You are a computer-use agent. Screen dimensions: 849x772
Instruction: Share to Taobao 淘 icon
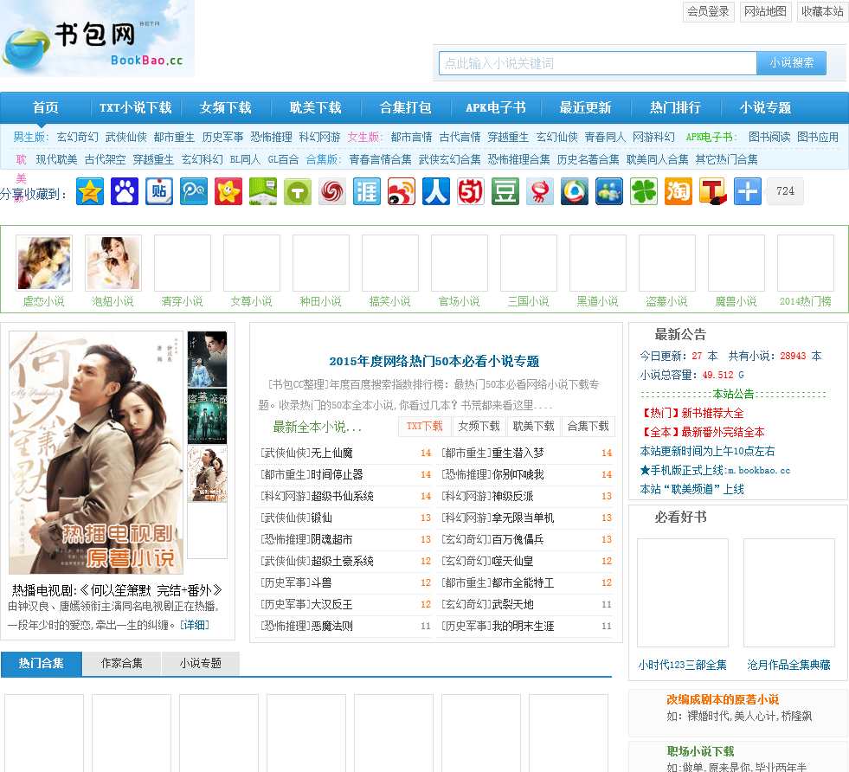[679, 191]
